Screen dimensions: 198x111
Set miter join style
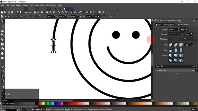pos(181,45)
